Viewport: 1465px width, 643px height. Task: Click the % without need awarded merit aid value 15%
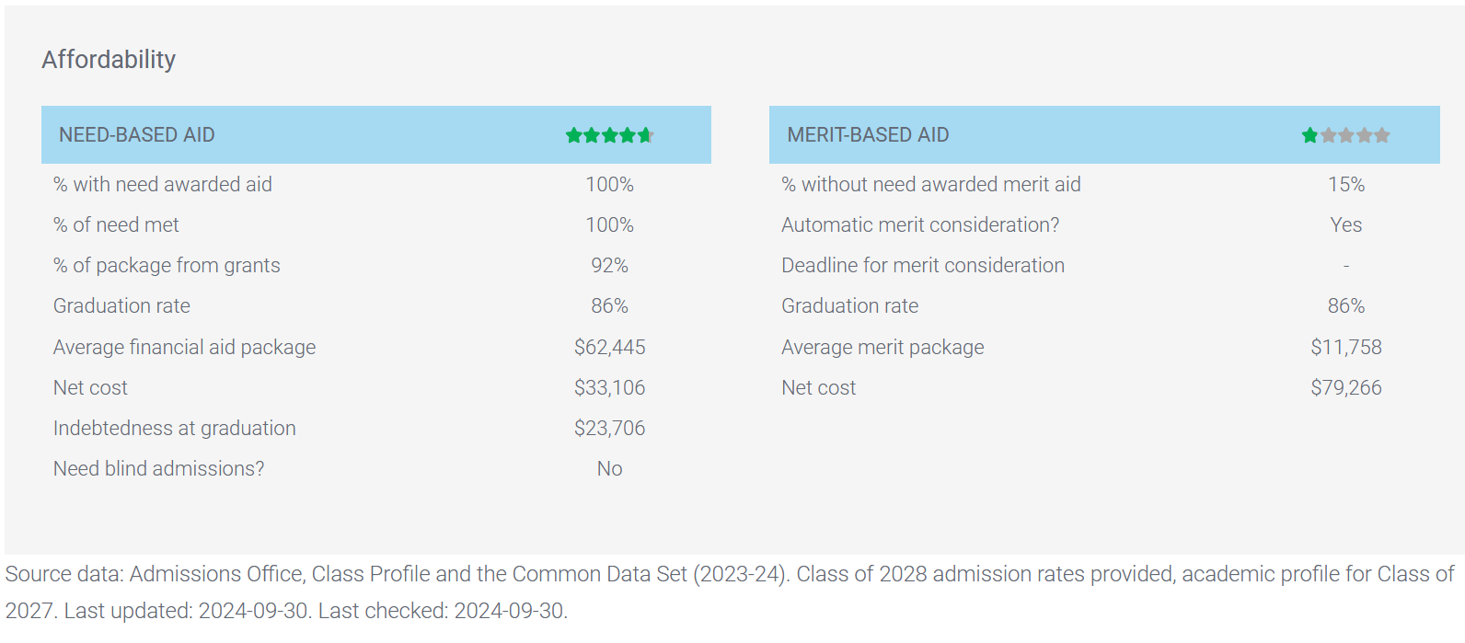coord(1346,185)
